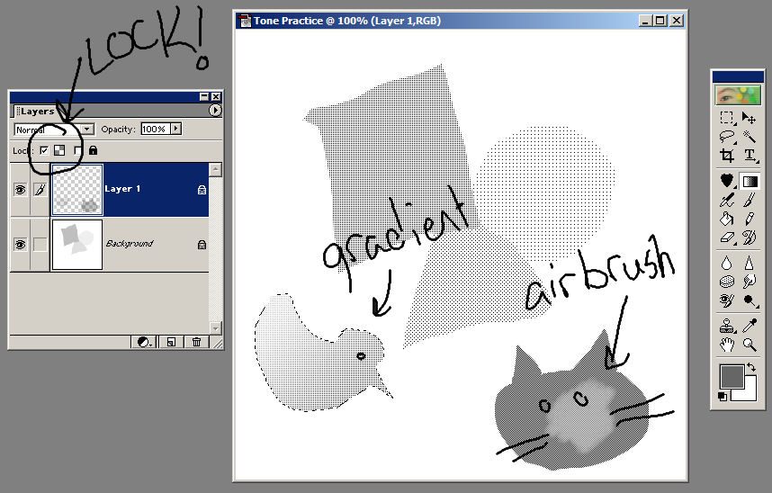Click the blend mode dropdown arrow
Viewport: 772px width, 493px height.
[x=87, y=130]
